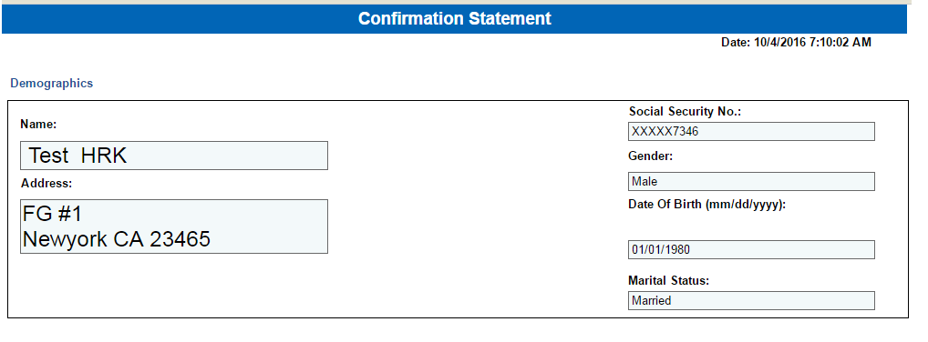Click the Social Security No.: label
The width and height of the screenshot is (928, 342).
click(685, 111)
